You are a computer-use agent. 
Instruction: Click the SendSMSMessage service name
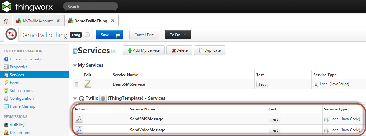tap(147, 119)
